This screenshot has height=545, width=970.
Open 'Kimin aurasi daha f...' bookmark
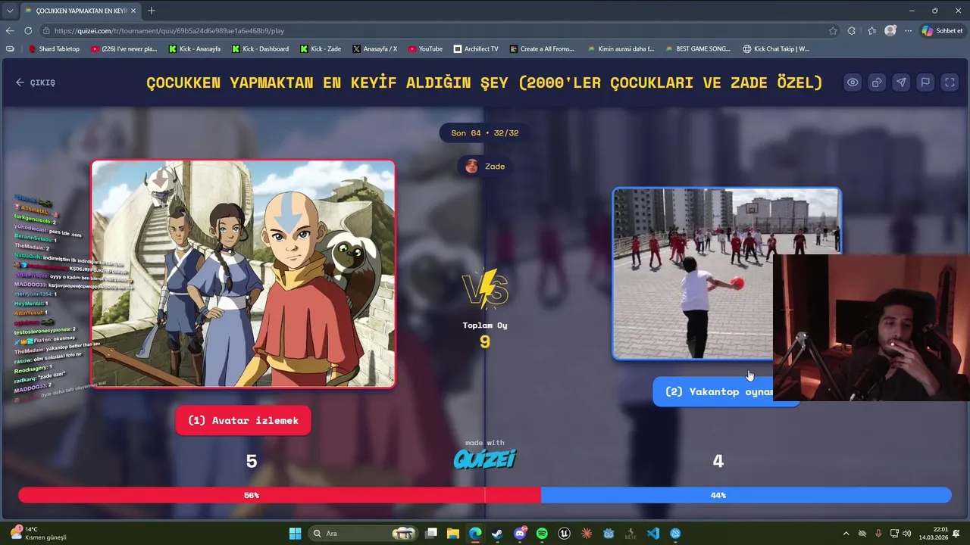(x=620, y=48)
